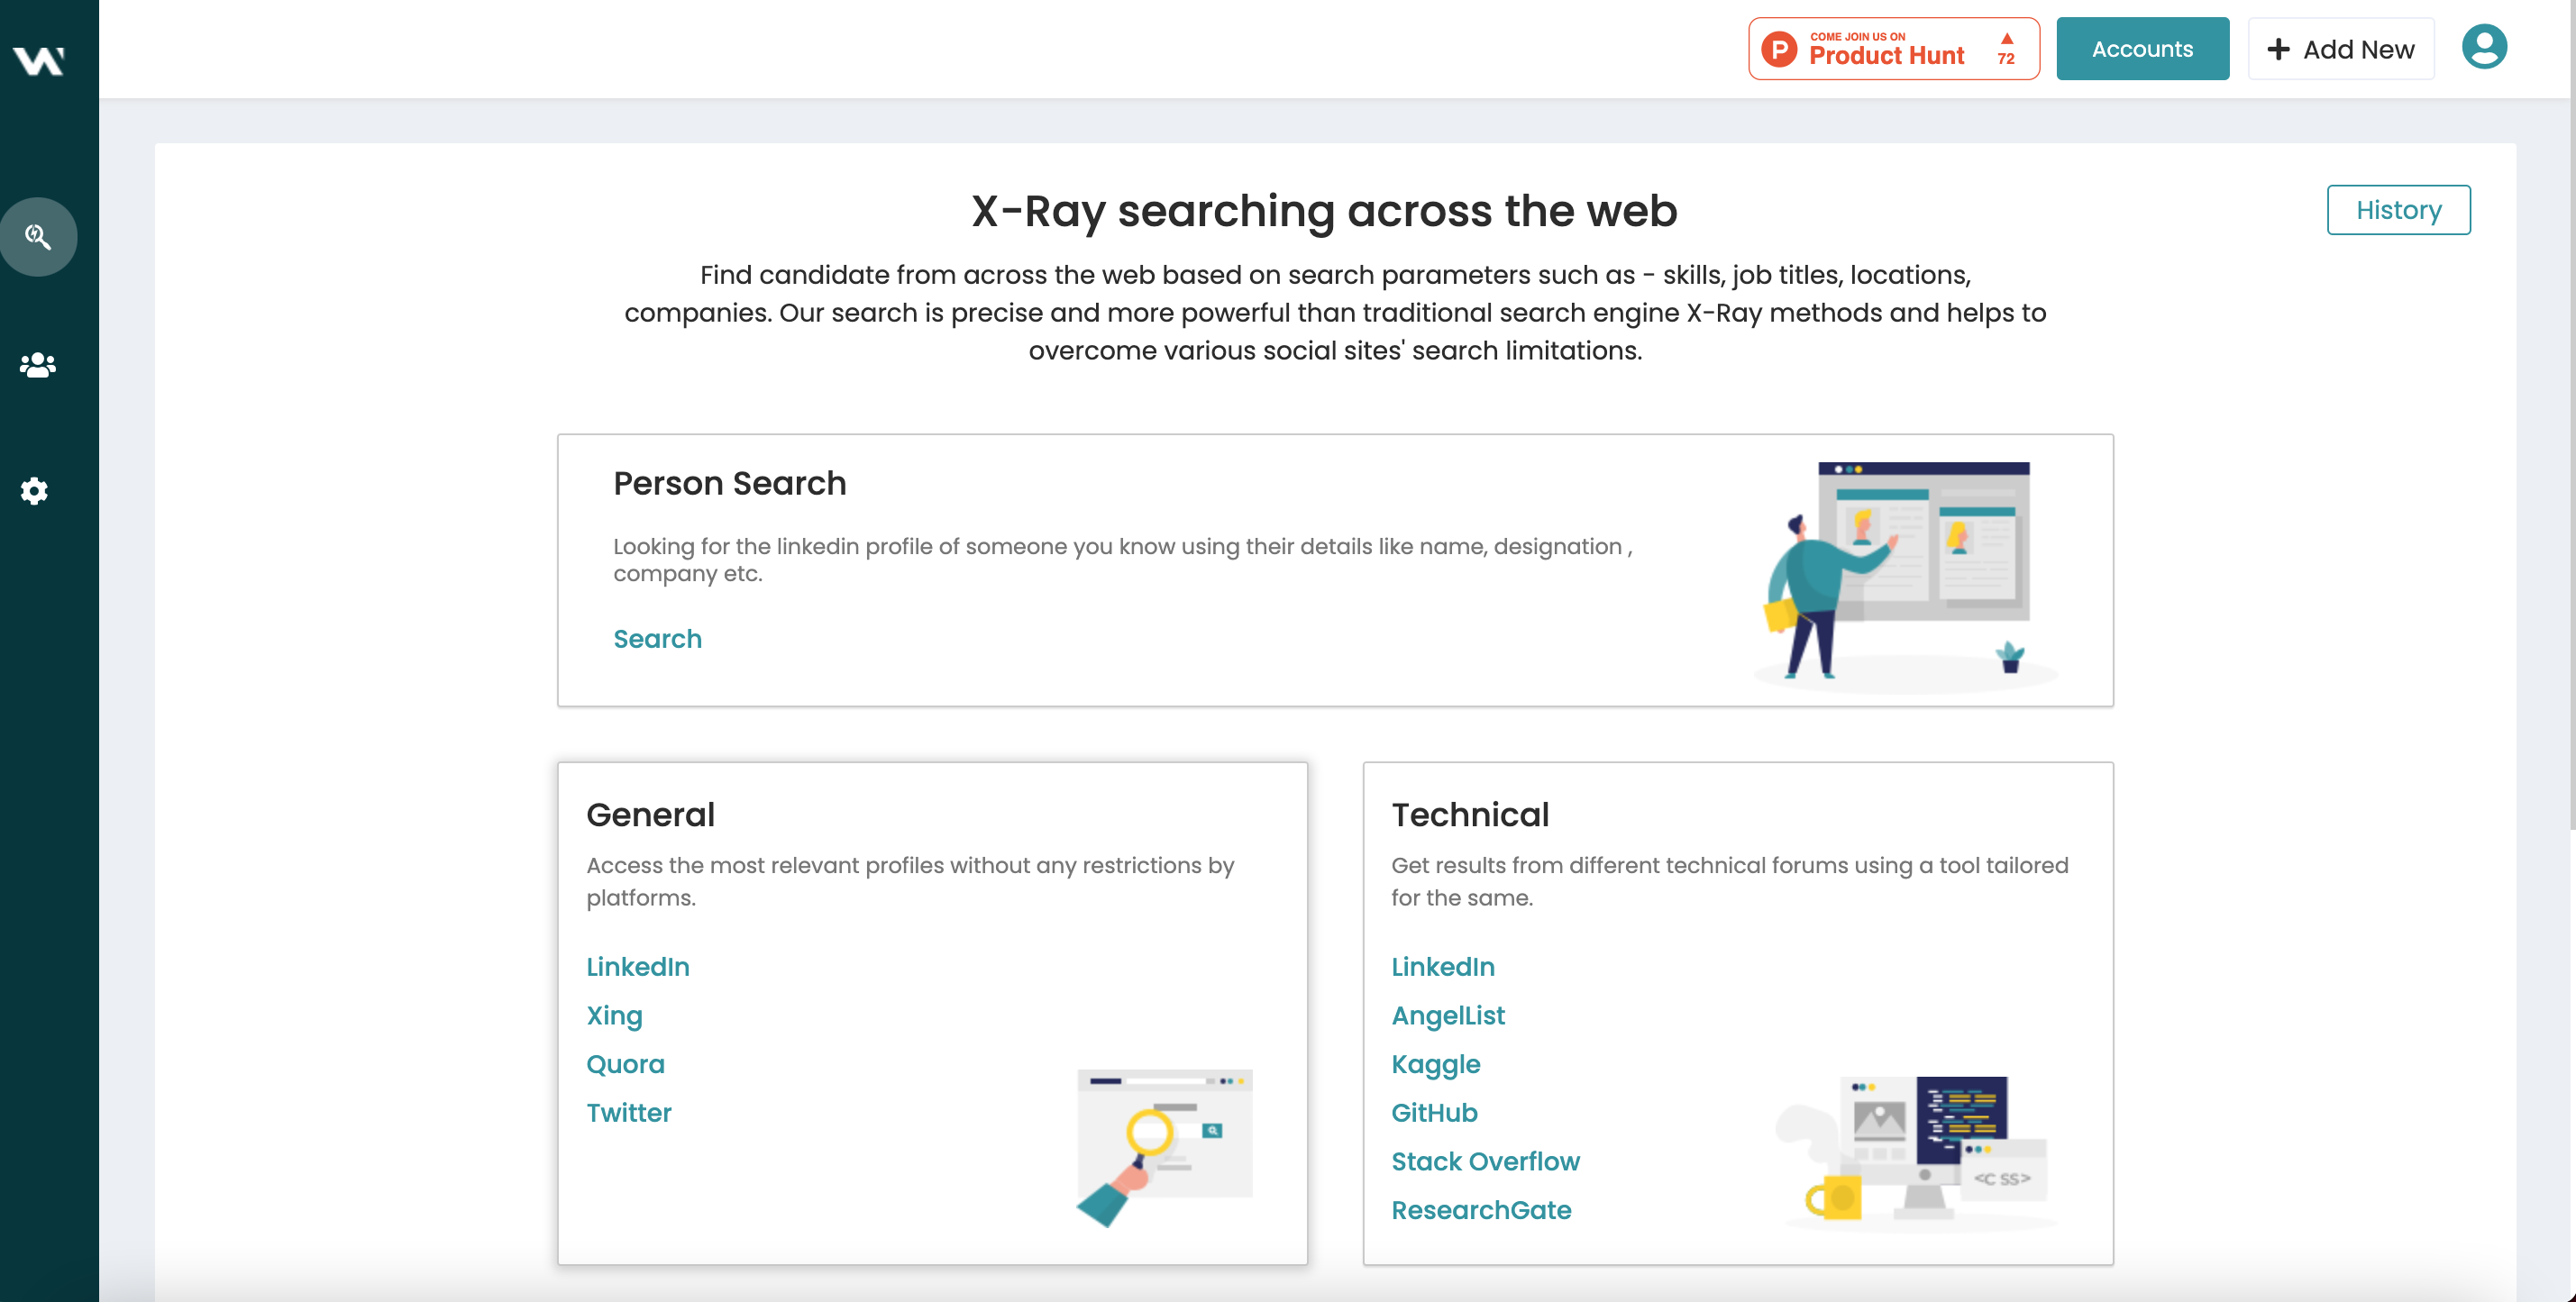Screen dimensions: 2576x1302
Task: Open ResearchGate search
Action: pos(1482,1210)
